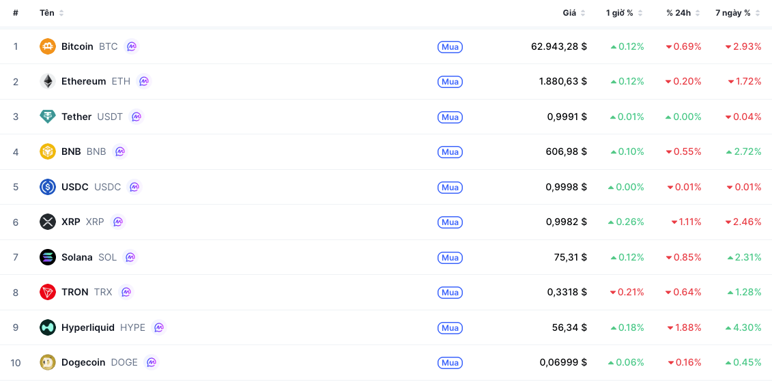This screenshot has width=772, height=382.
Task: Open the chat bubble icon beside HYPE
Action: (x=159, y=327)
